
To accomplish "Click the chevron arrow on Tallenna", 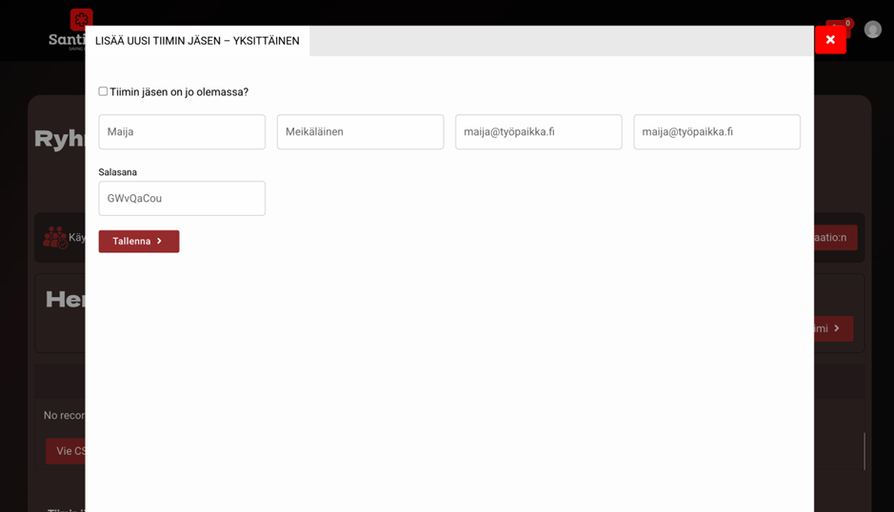I will tap(160, 242).
